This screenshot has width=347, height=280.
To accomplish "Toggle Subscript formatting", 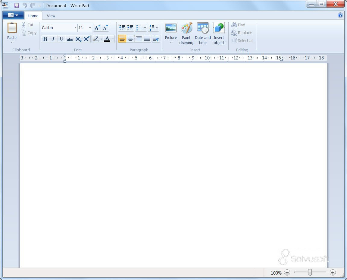I will point(79,39).
